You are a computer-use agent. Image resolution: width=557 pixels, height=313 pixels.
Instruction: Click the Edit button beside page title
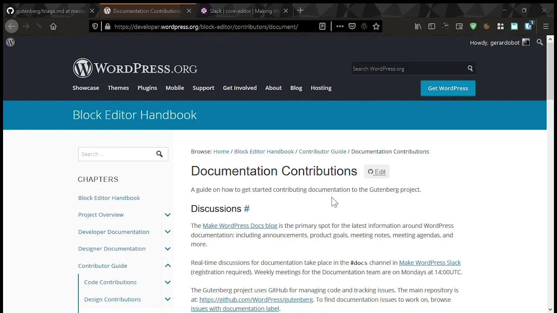377,172
